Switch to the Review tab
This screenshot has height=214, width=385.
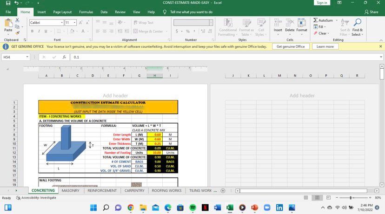click(120, 12)
